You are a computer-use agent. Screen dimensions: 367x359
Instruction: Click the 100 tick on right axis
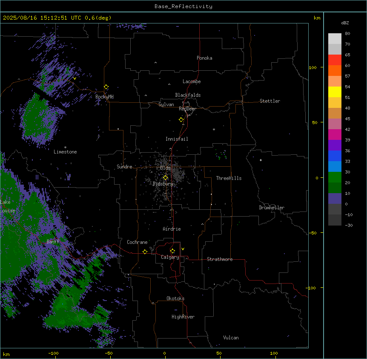coord(313,67)
